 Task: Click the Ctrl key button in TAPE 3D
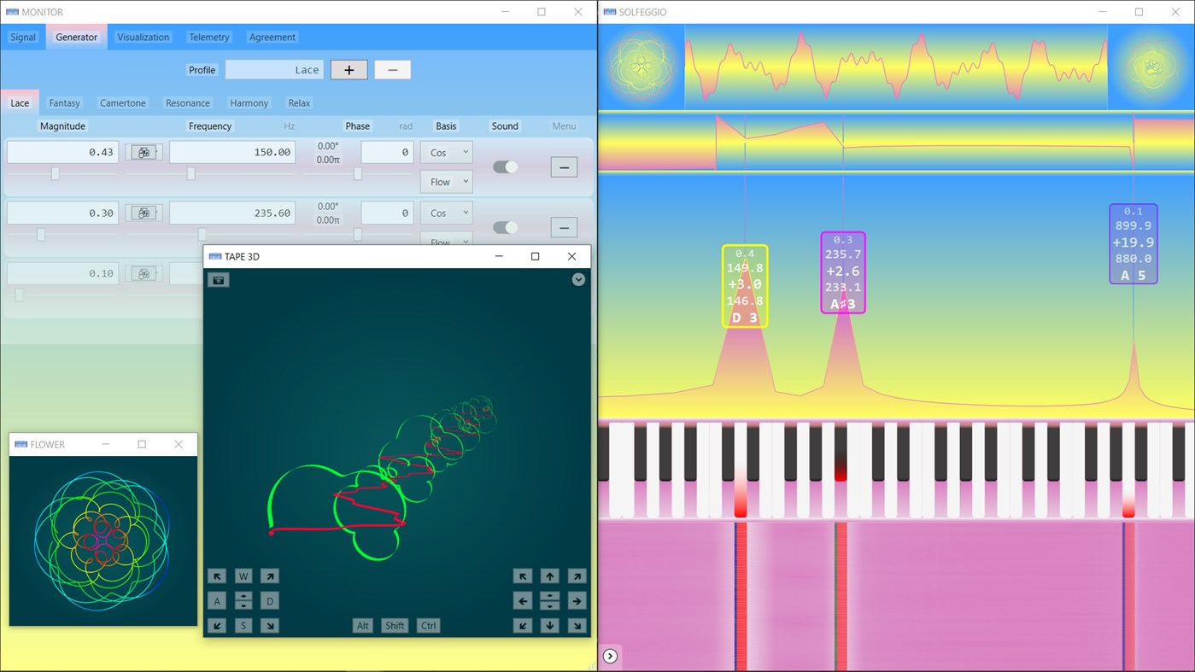427,625
